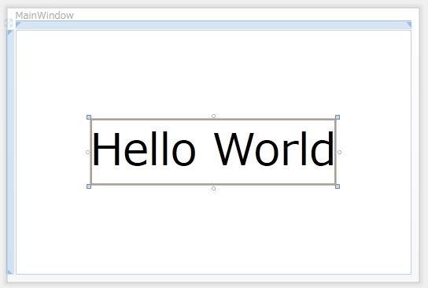Click the grid row rail along the left

10,152
